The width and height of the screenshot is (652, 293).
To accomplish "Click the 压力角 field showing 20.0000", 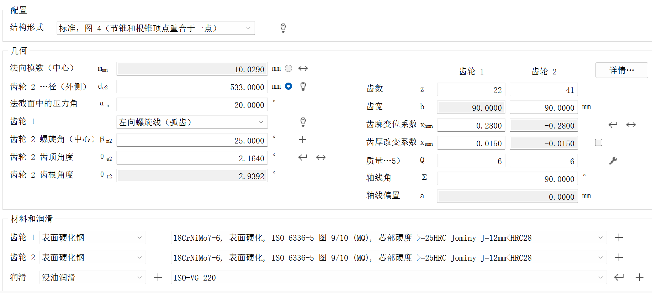I will (x=192, y=104).
